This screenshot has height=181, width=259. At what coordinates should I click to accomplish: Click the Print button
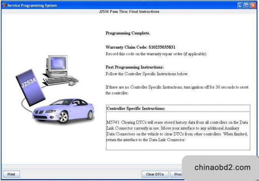[x=12, y=174]
